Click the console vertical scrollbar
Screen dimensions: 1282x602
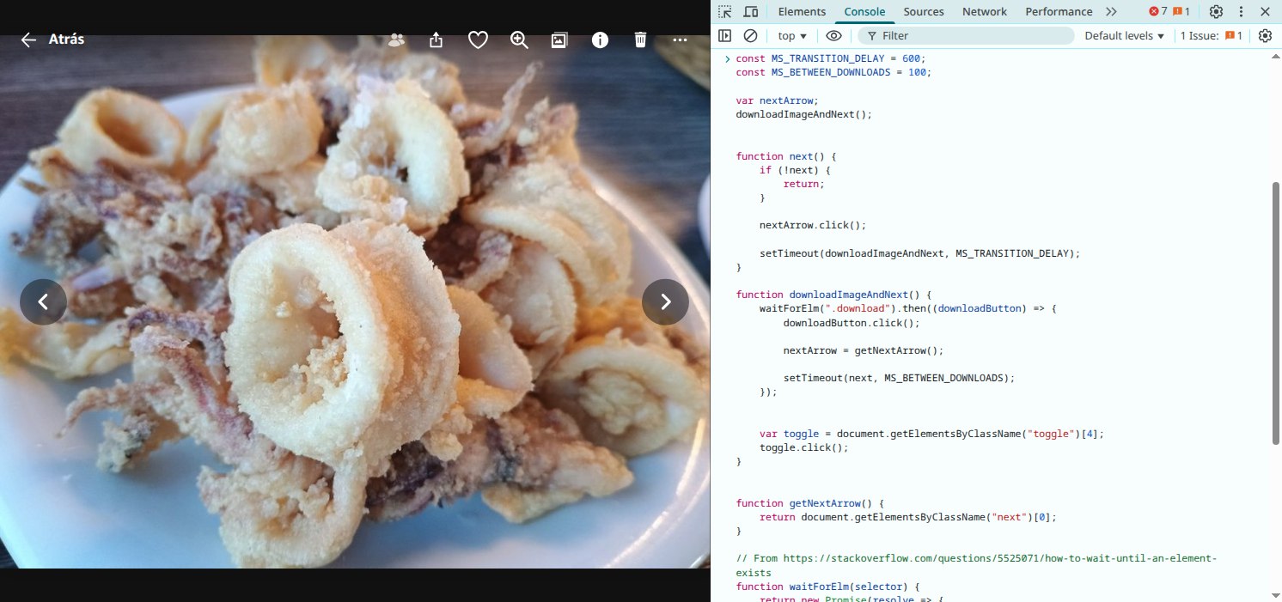(x=1275, y=313)
